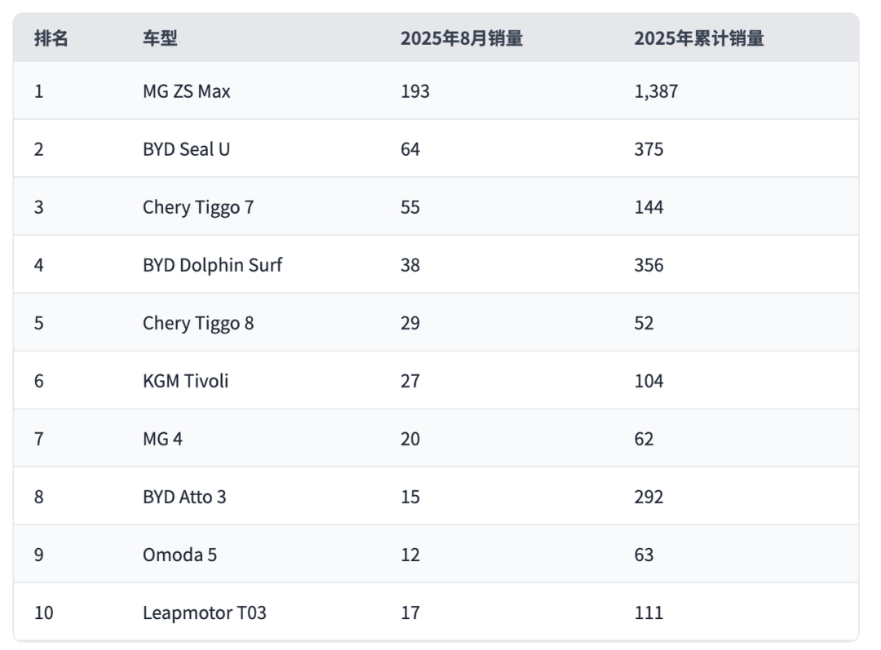This screenshot has height=650, width=881.
Task: Click the Chery Tiggo 7 cell
Action: point(197,207)
